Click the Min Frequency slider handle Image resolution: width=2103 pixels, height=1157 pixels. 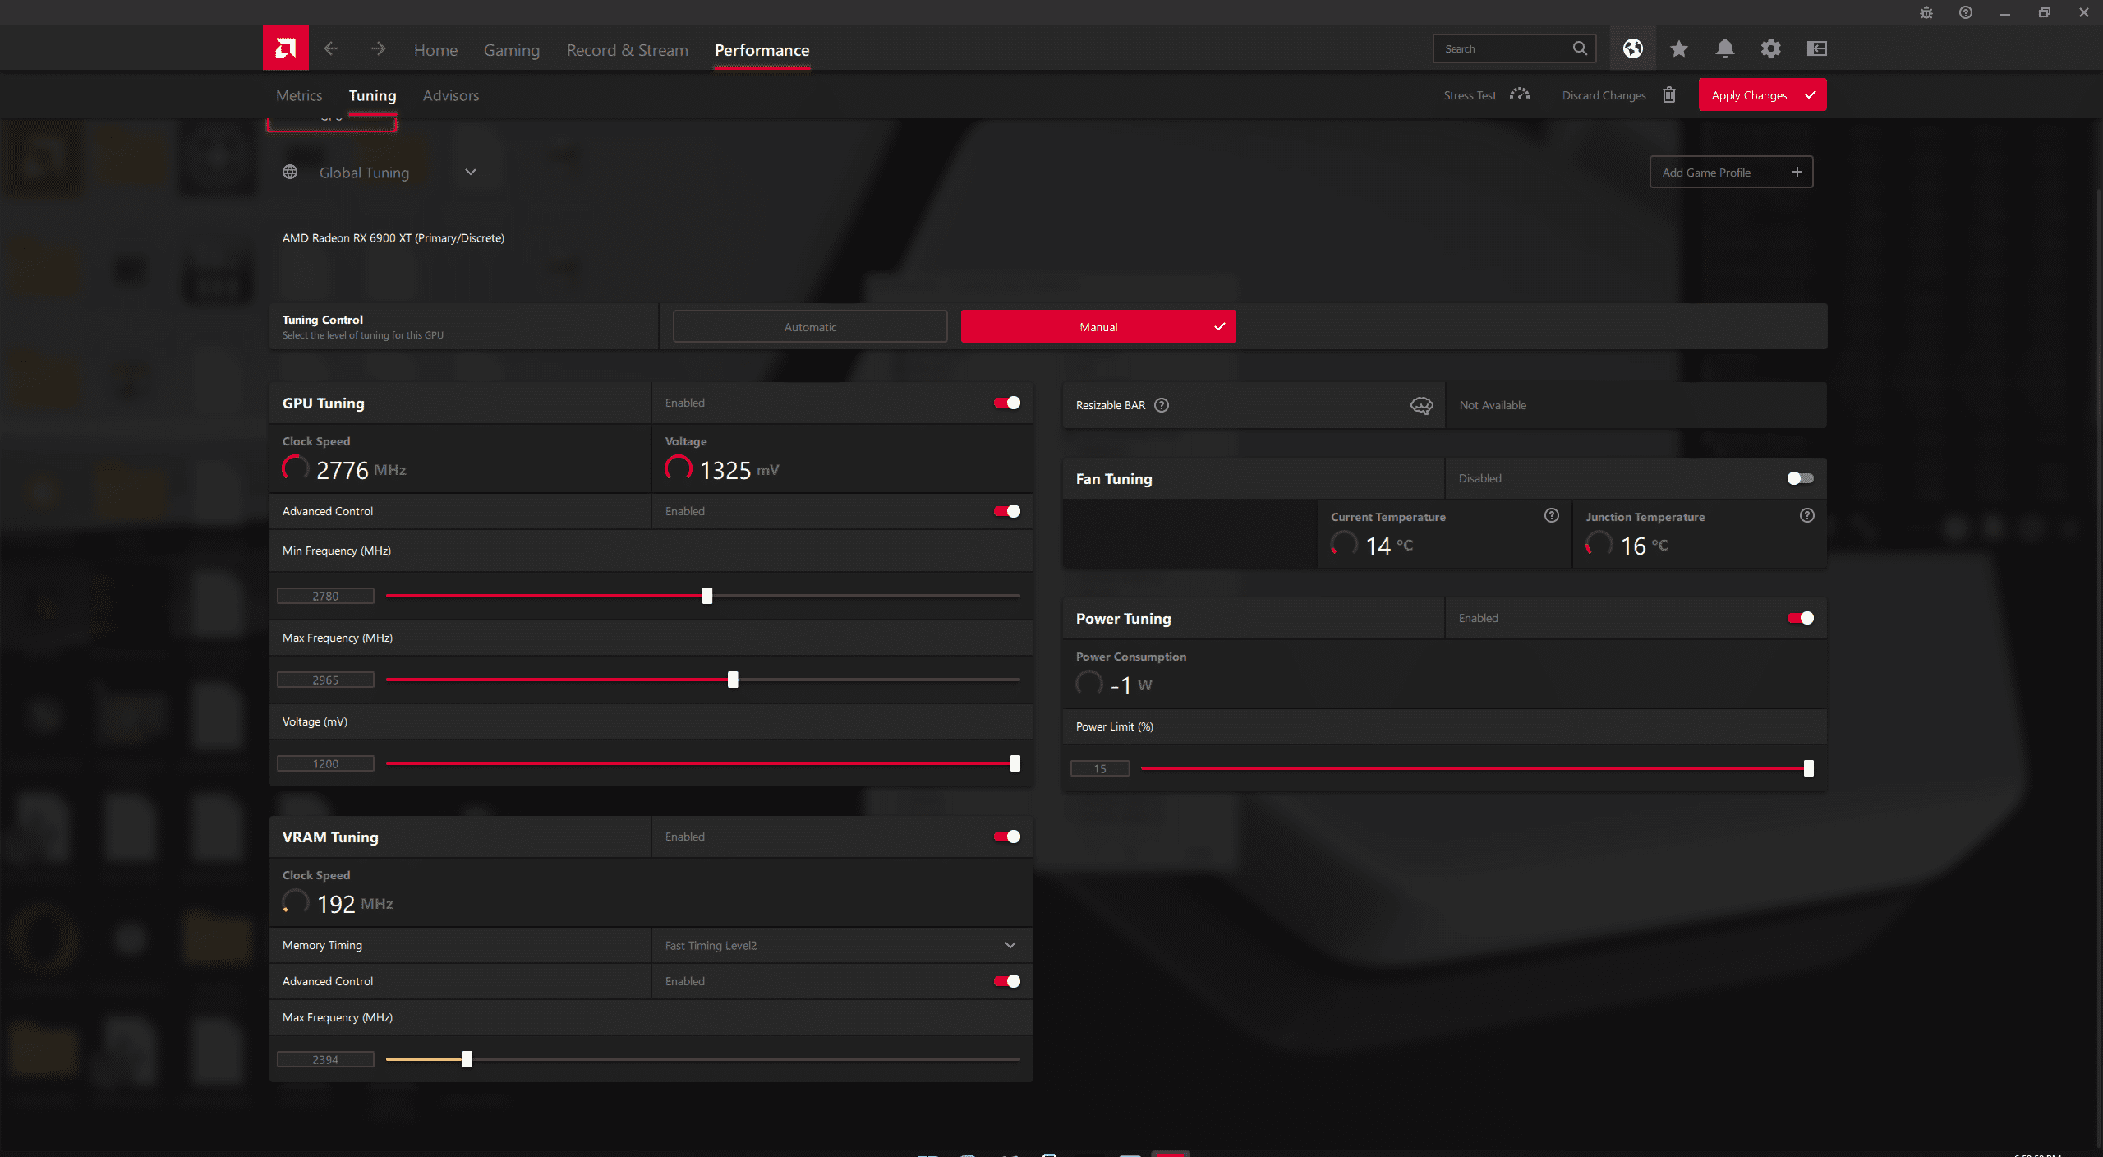coord(707,596)
